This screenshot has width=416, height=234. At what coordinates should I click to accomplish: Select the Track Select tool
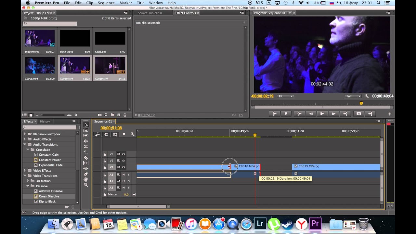pyautogui.click(x=86, y=130)
